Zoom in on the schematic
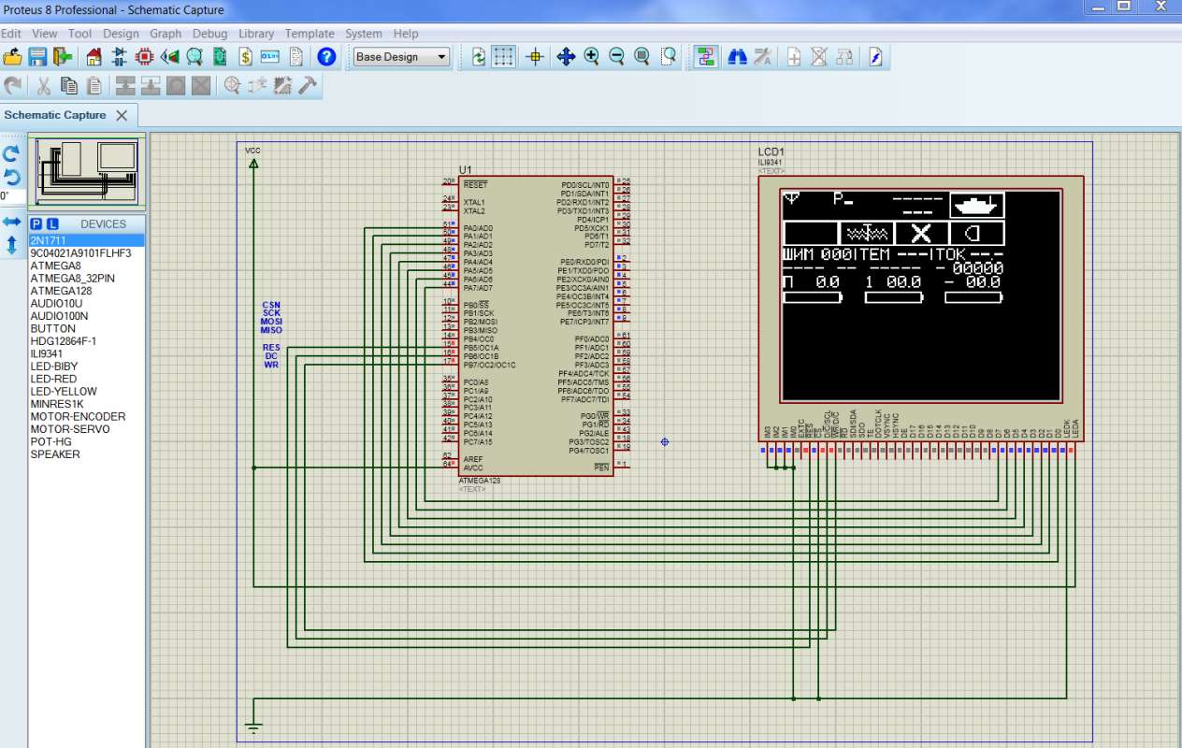Image resolution: width=1182 pixels, height=748 pixels. point(592,57)
